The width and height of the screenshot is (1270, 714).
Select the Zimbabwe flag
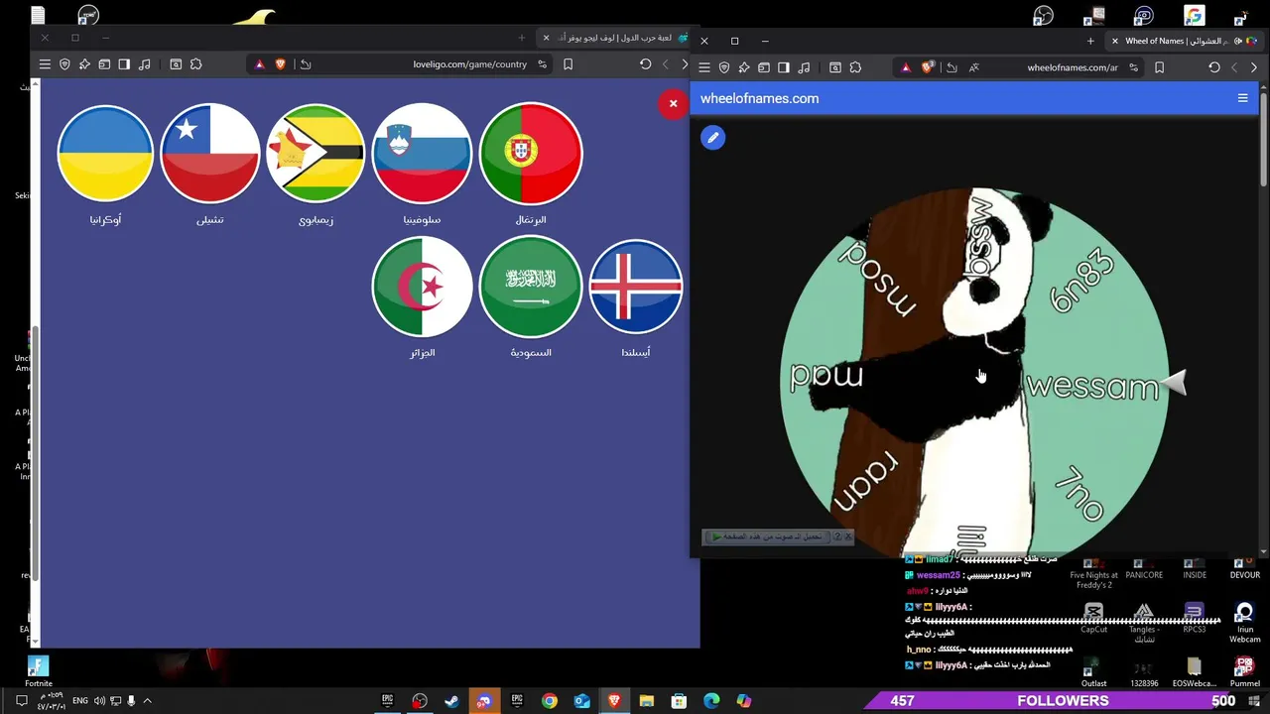[x=316, y=154]
